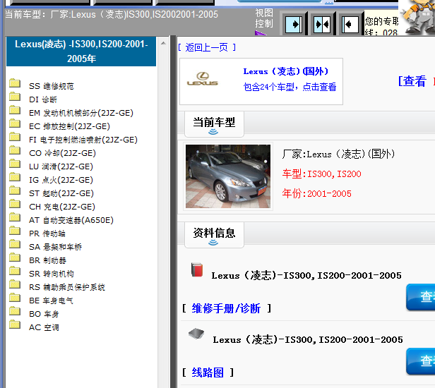Click folder icon beside PR 传动轴

pos(15,231)
